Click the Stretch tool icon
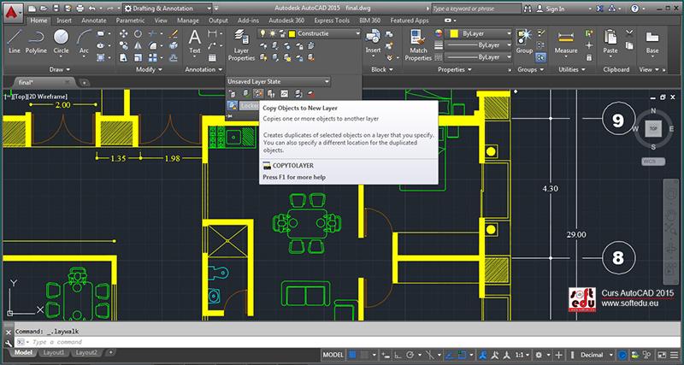The width and height of the screenshot is (684, 365). tap(123, 57)
